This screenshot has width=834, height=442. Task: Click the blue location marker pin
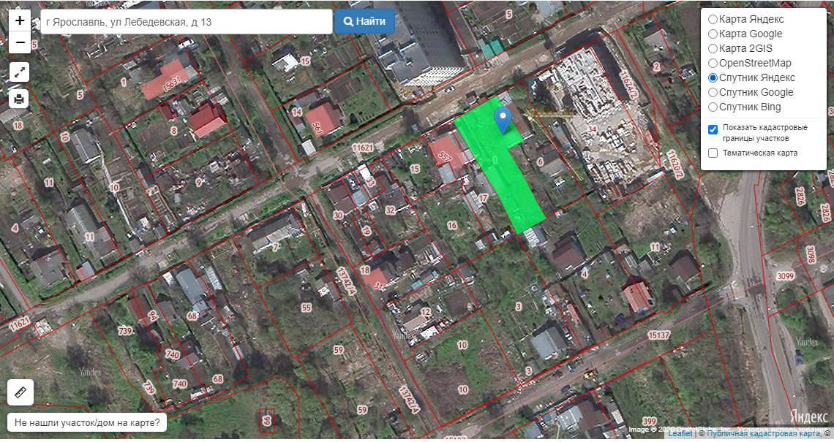(x=503, y=119)
